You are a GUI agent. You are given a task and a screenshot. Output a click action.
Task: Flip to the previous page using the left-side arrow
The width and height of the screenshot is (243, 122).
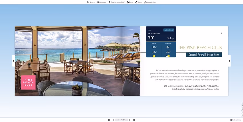(14, 61)
